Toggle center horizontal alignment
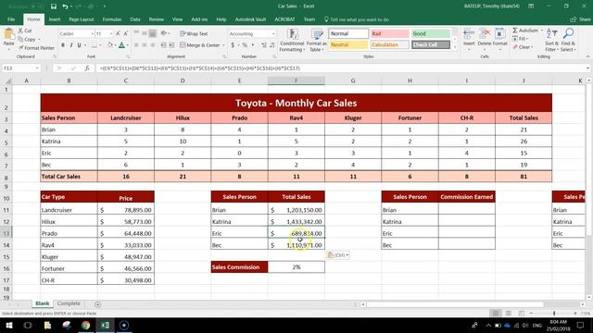Screen dimensions: 593x333 coord(145,45)
